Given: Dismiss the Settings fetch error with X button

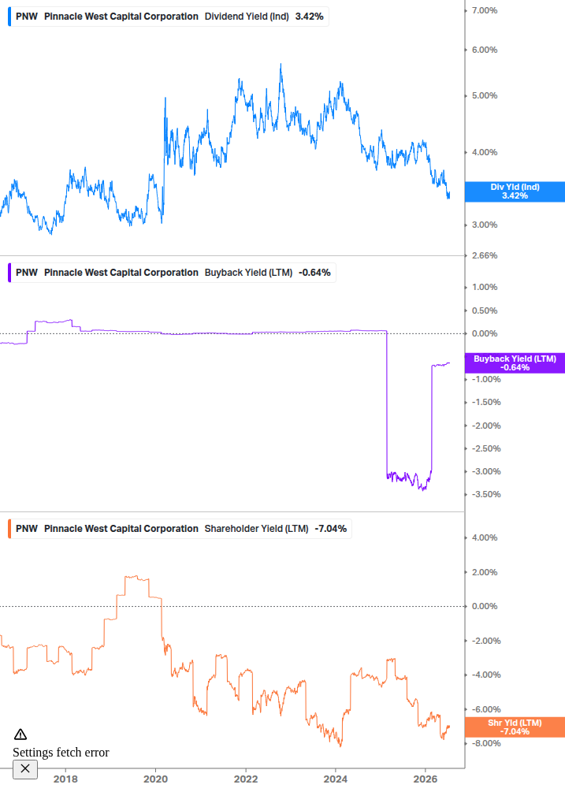Looking at the screenshot, I should (25, 769).
